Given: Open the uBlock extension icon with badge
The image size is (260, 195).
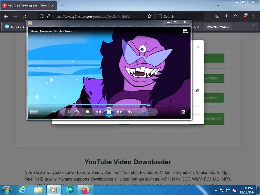Looking at the screenshot, I should [245, 16].
